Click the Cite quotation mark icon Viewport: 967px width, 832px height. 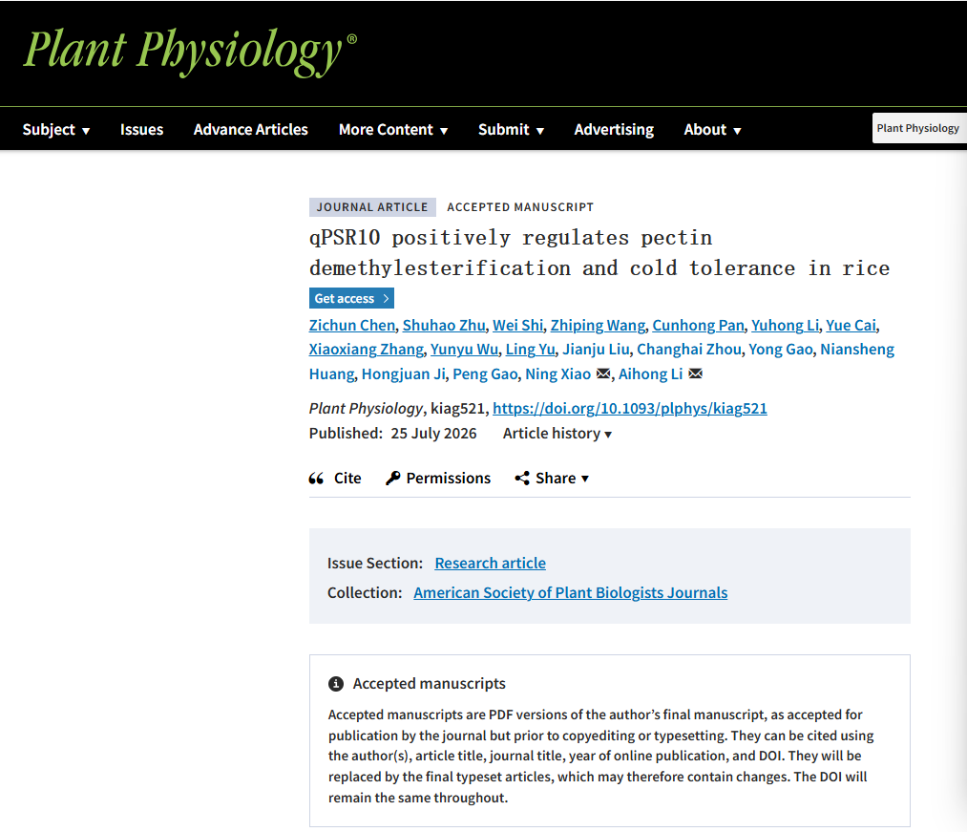coord(316,479)
